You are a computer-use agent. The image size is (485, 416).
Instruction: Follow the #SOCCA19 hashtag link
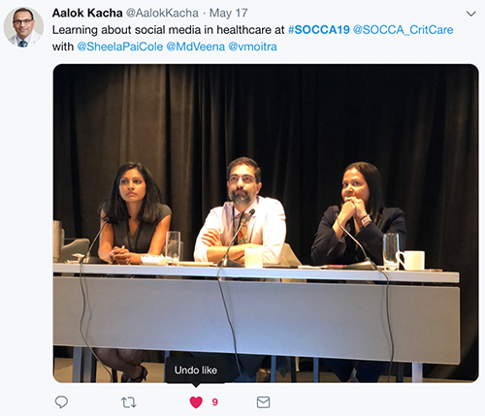(319, 30)
